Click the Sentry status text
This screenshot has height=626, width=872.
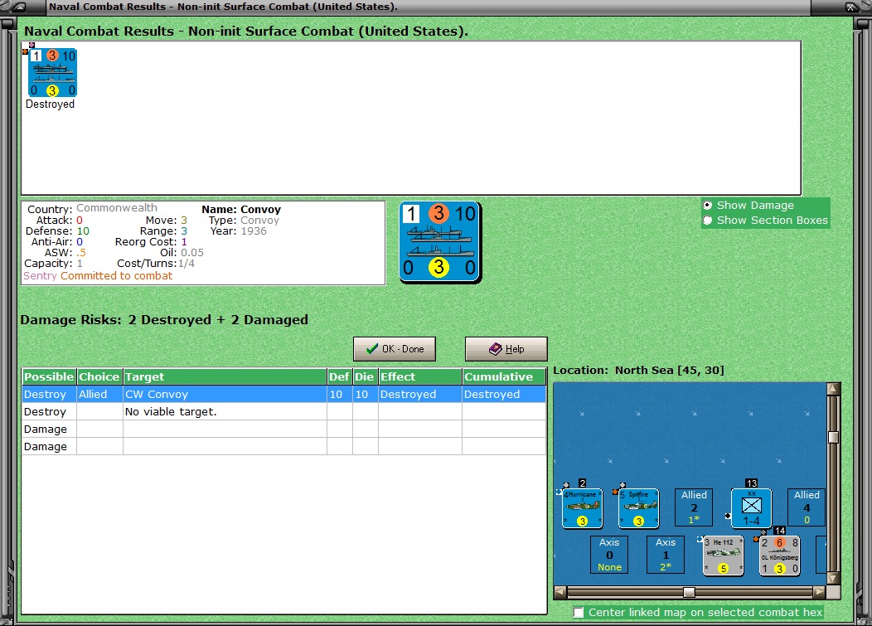coord(40,276)
